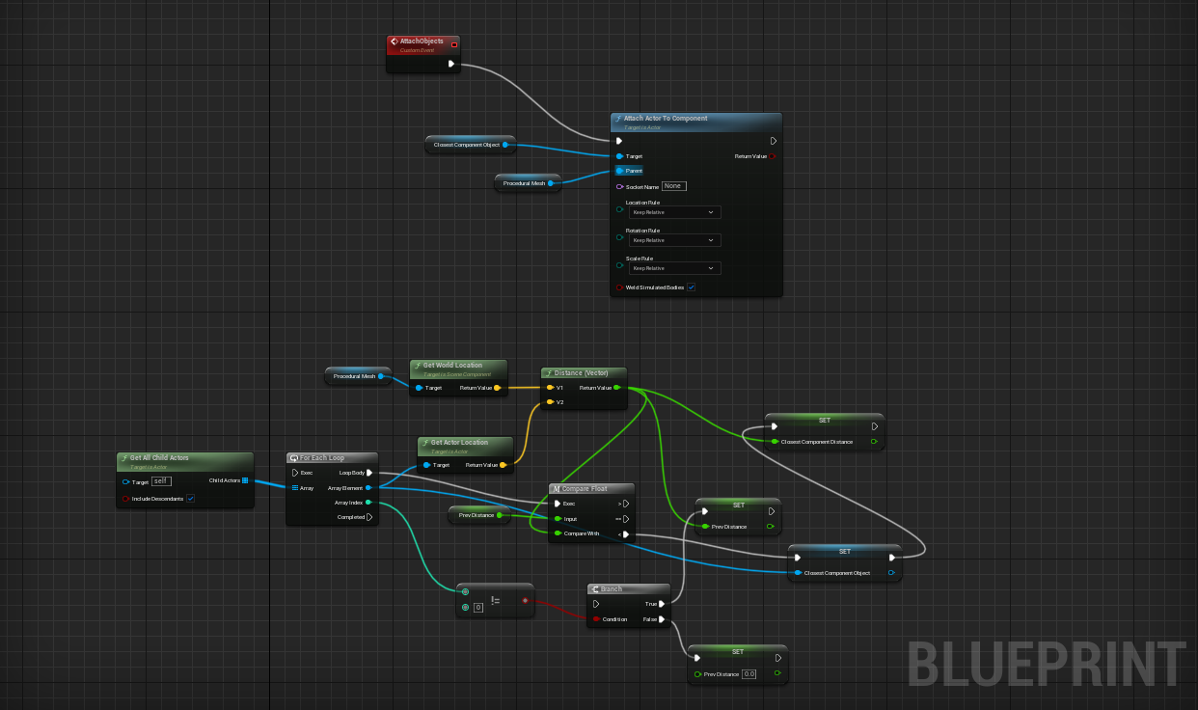Click the Array input pin on For Each Loop
This screenshot has width=1198, height=710.
tap(295, 488)
